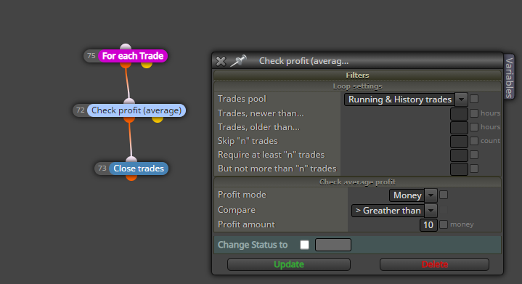Click top input dot of For each Trade
The image size is (522, 284).
point(126,47)
